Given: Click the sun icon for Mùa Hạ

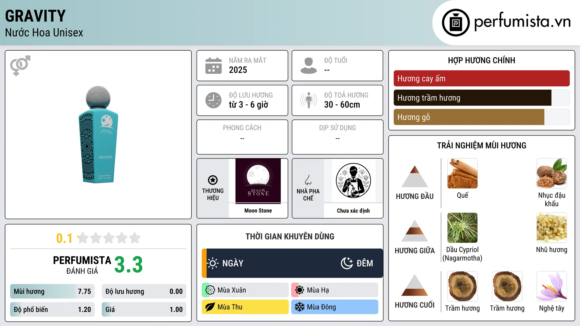Looking at the screenshot, I should click(x=300, y=290).
